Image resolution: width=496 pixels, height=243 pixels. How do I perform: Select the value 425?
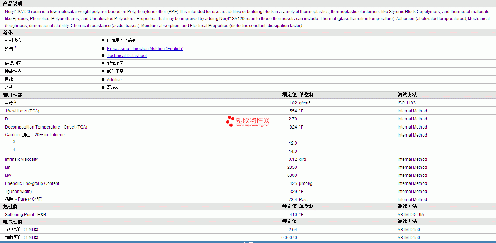293,183
